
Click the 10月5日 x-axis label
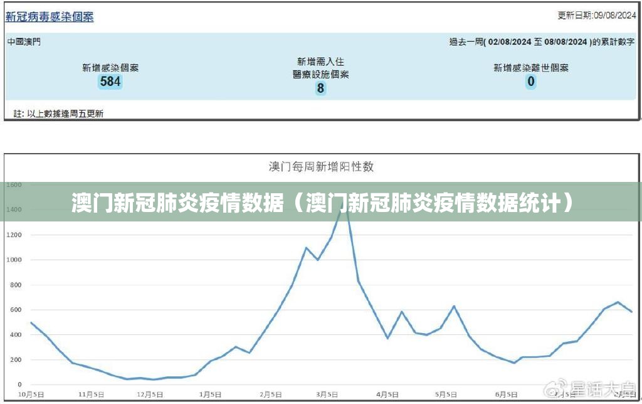pos(30,395)
